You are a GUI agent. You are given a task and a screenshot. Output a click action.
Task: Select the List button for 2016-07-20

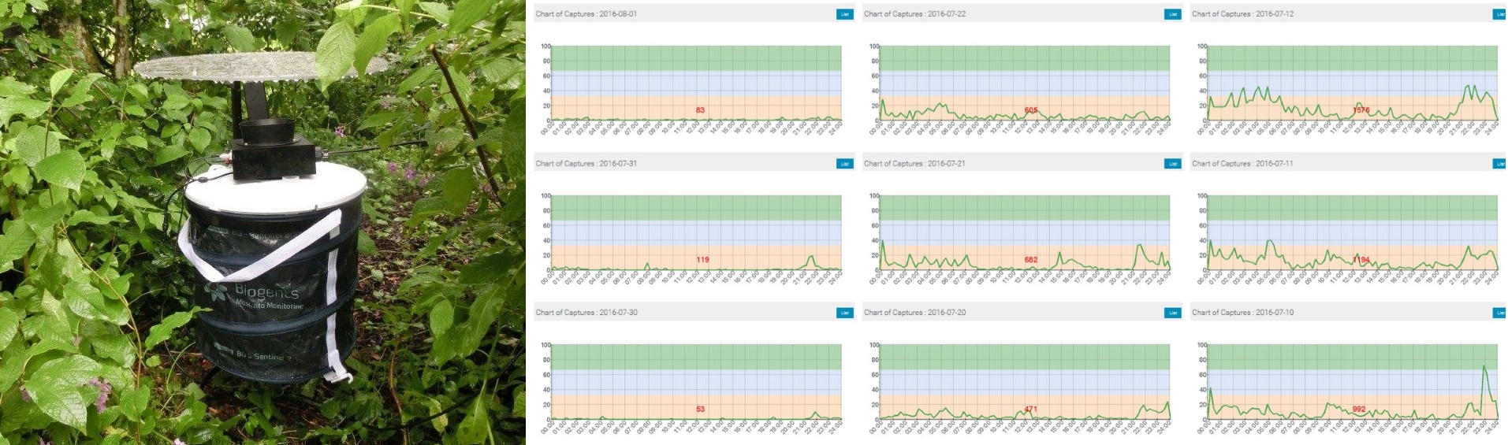1172,313
